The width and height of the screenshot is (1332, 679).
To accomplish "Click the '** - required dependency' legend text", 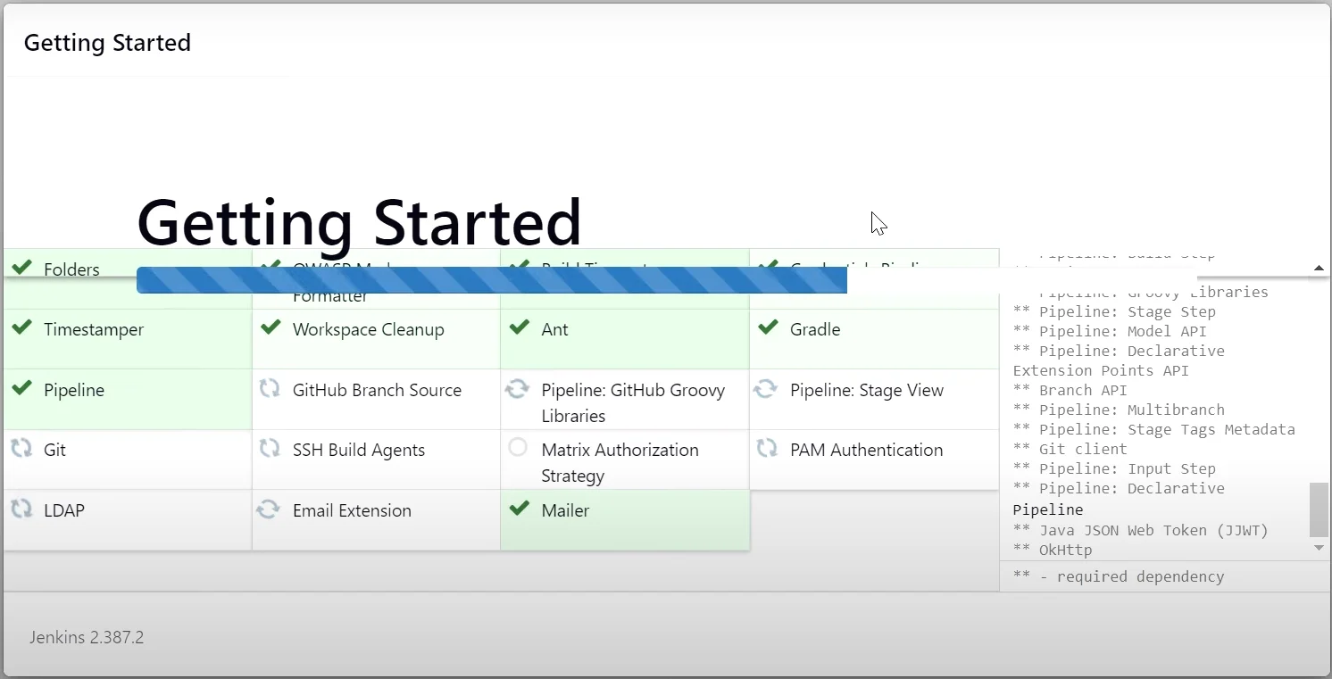I will point(1119,576).
